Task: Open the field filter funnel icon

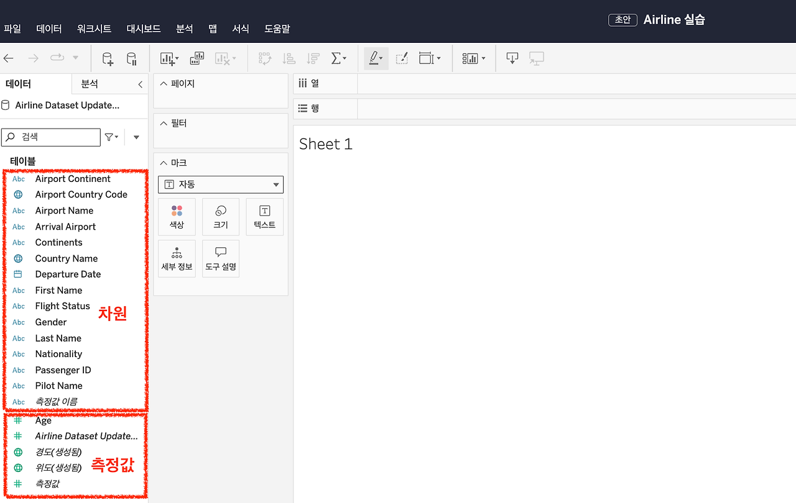Action: click(x=111, y=137)
